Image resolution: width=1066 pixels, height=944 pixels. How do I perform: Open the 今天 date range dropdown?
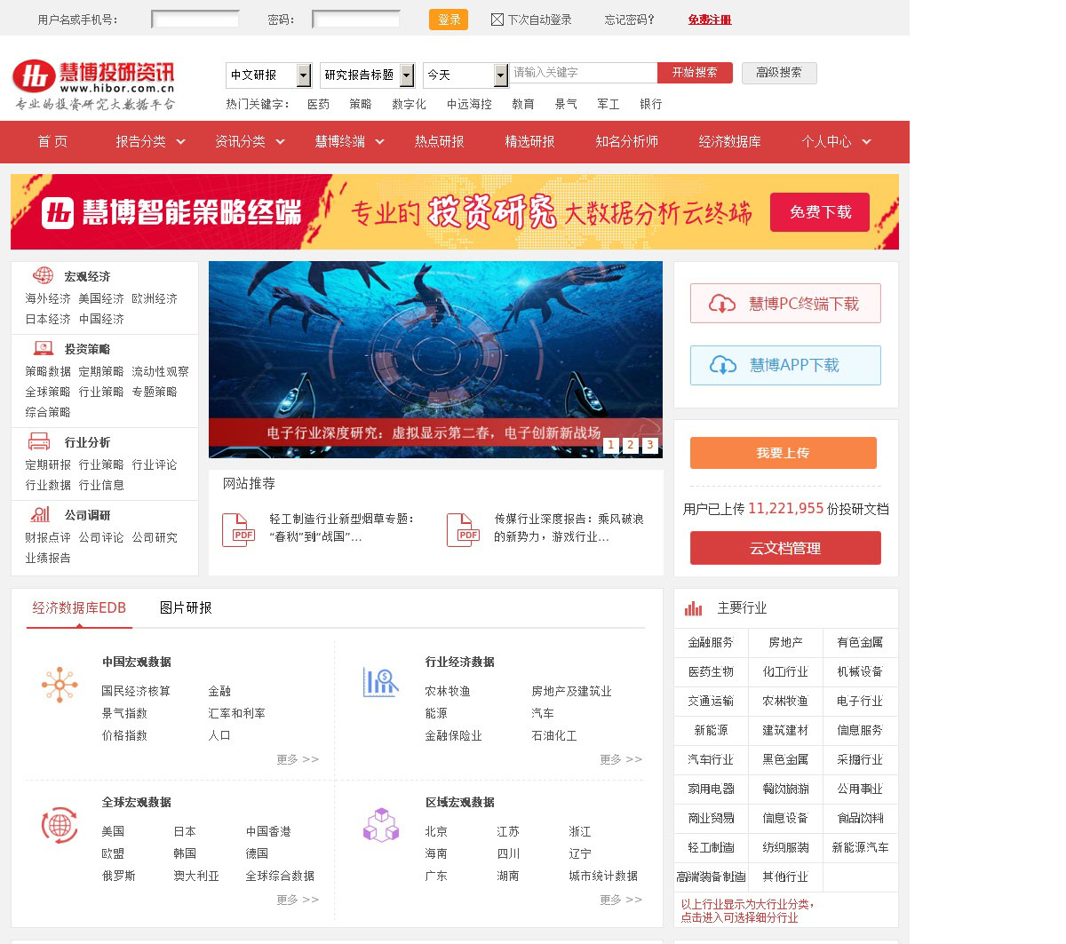tap(501, 75)
